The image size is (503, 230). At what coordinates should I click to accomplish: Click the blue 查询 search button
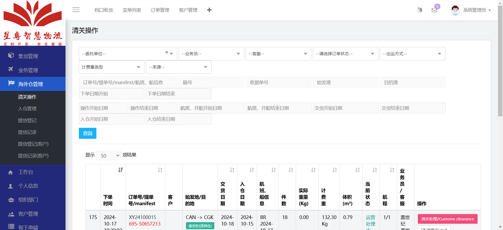88,133
